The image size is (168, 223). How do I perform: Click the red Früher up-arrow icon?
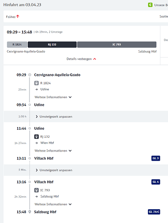tap(18, 17)
